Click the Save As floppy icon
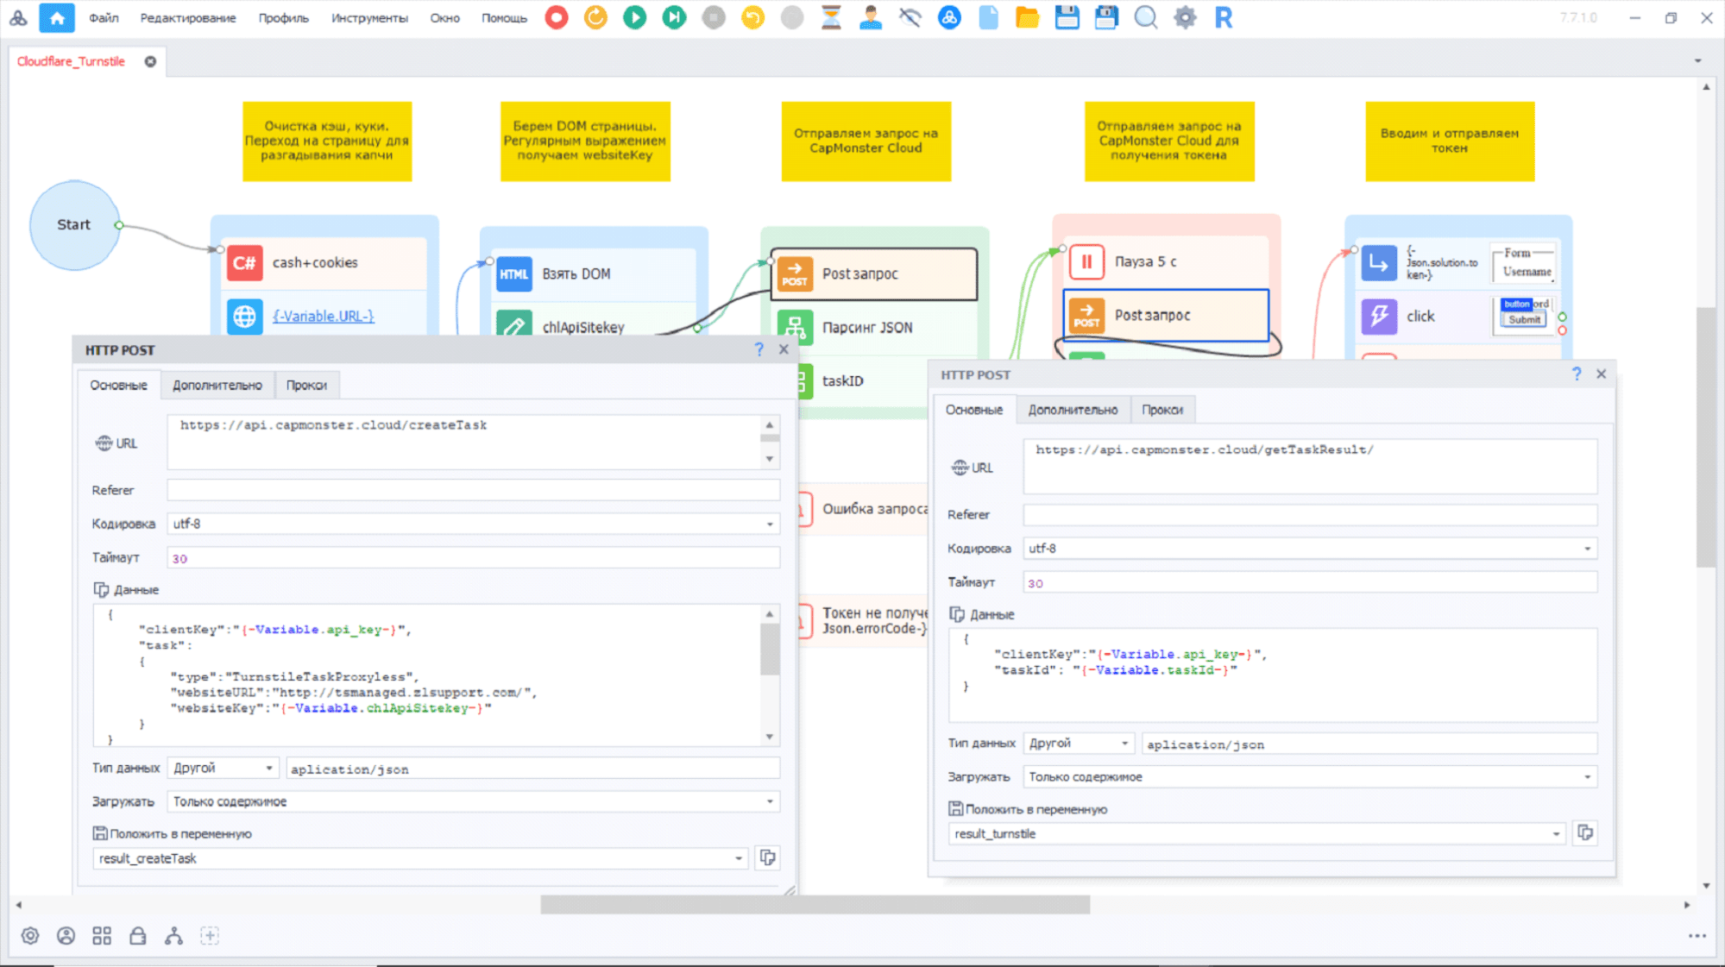This screenshot has height=967, width=1725. (x=1106, y=17)
